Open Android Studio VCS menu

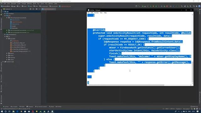tap(46, 3)
